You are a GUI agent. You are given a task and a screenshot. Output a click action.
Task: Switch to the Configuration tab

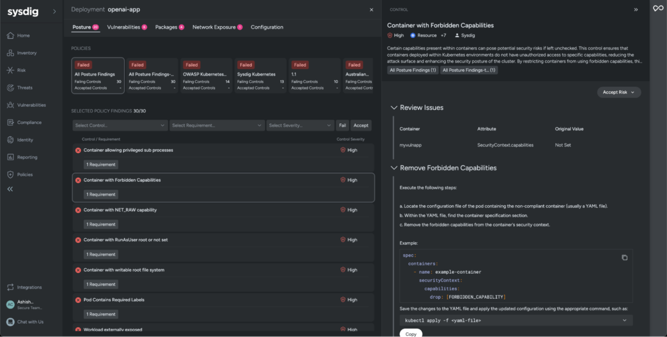tap(267, 27)
